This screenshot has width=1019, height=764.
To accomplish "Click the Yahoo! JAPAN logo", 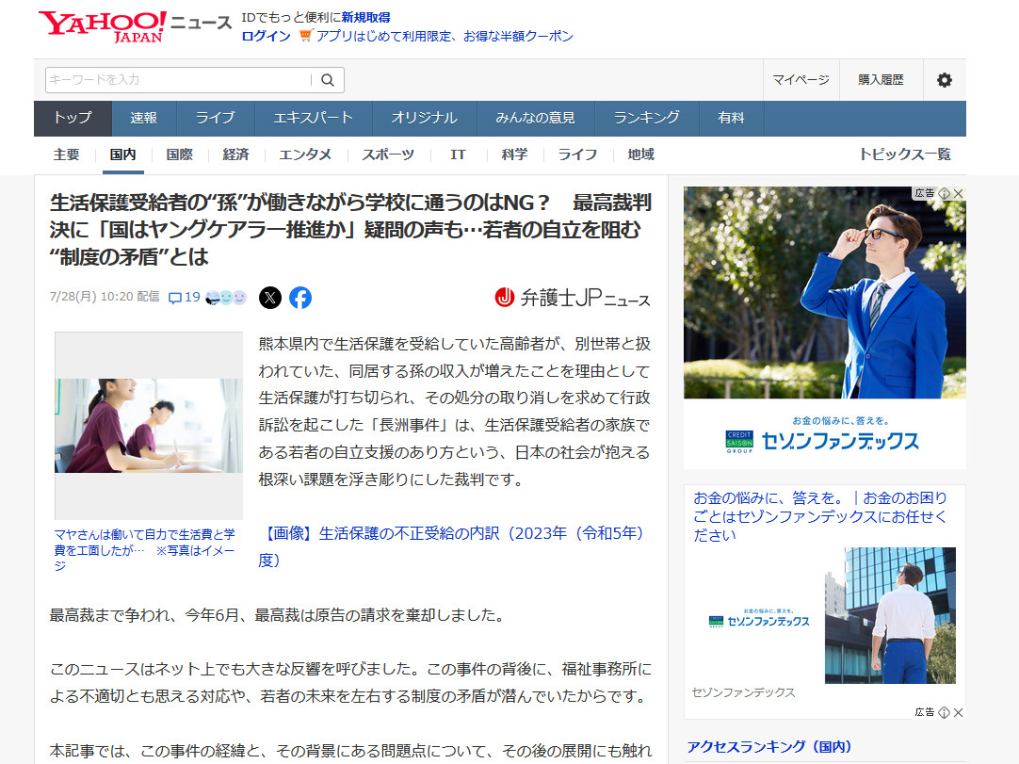I will pyautogui.click(x=102, y=26).
